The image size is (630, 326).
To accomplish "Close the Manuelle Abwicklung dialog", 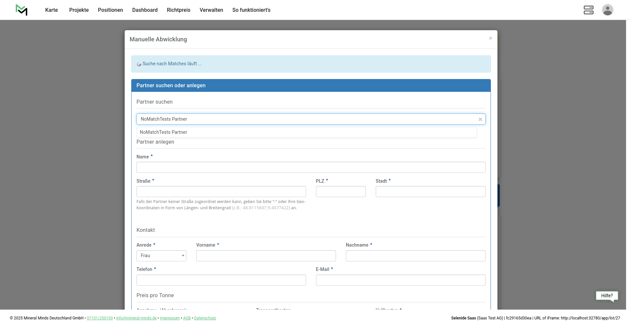I will click(x=490, y=38).
